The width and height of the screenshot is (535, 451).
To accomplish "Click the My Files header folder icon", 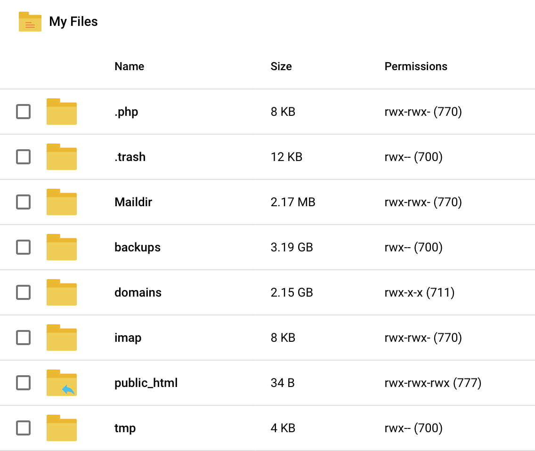I will click(x=30, y=22).
